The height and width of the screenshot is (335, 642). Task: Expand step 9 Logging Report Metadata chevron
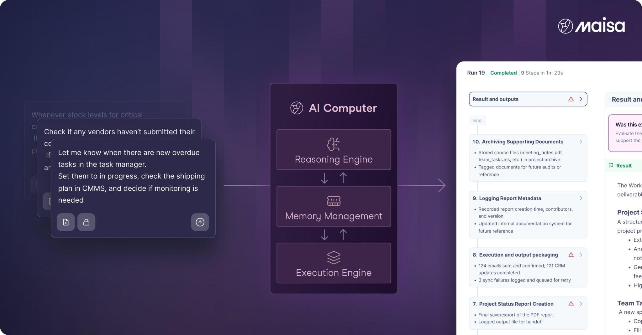tap(581, 198)
